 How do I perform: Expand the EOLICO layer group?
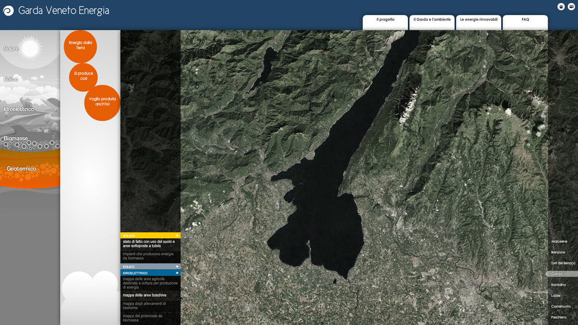tap(177, 266)
